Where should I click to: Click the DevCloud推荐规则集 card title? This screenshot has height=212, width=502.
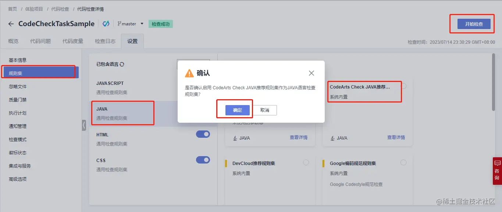point(254,164)
